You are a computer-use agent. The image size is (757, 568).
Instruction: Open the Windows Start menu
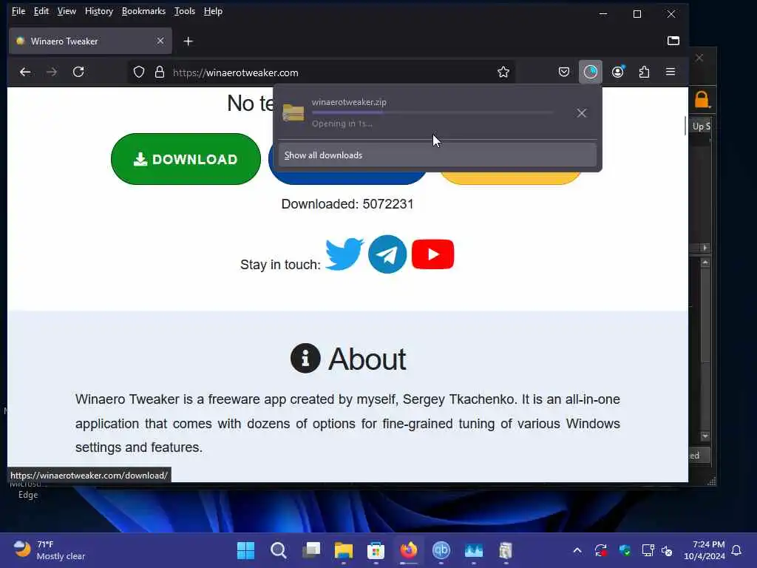pyautogui.click(x=245, y=550)
